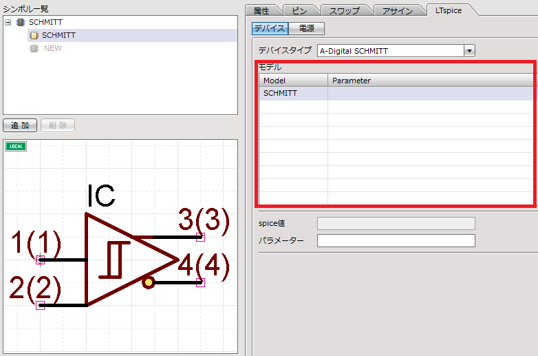Click the green LOCAL badge icon

(x=15, y=146)
